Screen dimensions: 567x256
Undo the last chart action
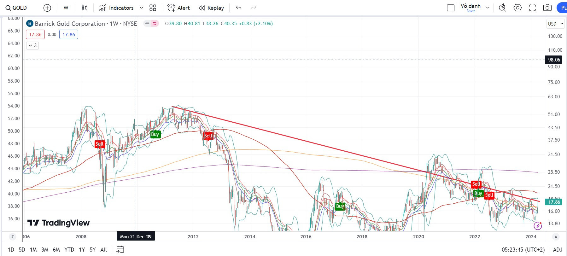pos(239,8)
